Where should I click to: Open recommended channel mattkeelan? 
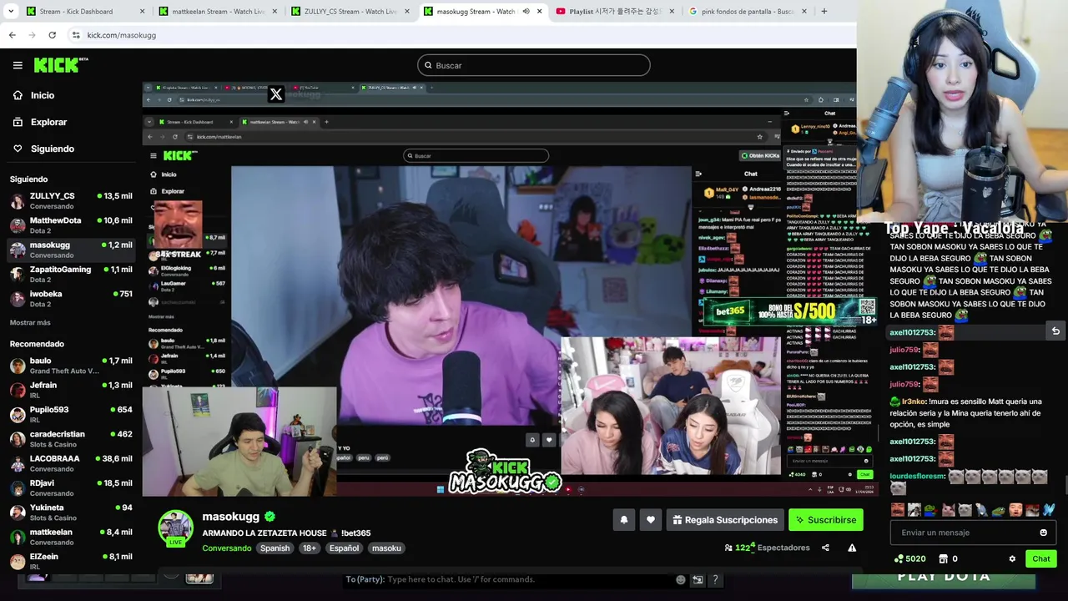(71, 537)
